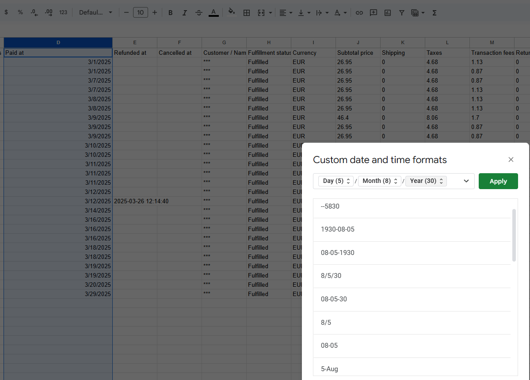Image resolution: width=530 pixels, height=380 pixels.
Task: Click the 8.06 taxes cell
Action: tap(447, 118)
